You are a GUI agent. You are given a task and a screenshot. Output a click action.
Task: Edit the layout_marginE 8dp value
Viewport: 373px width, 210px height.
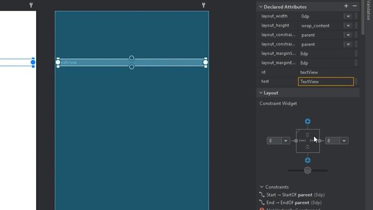click(326, 63)
